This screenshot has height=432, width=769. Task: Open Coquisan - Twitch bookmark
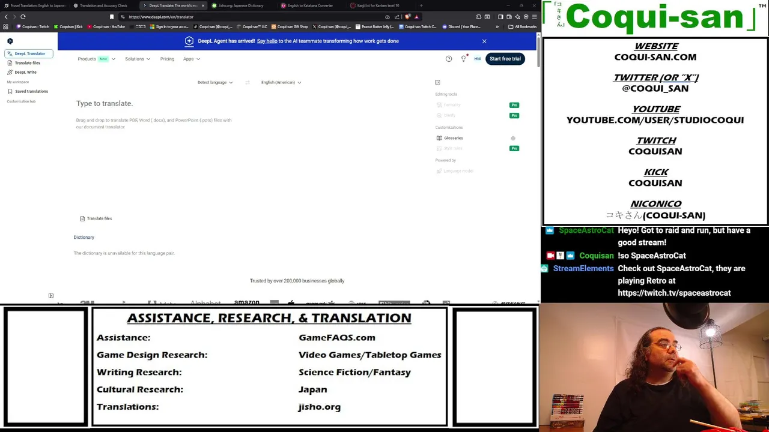click(x=33, y=26)
